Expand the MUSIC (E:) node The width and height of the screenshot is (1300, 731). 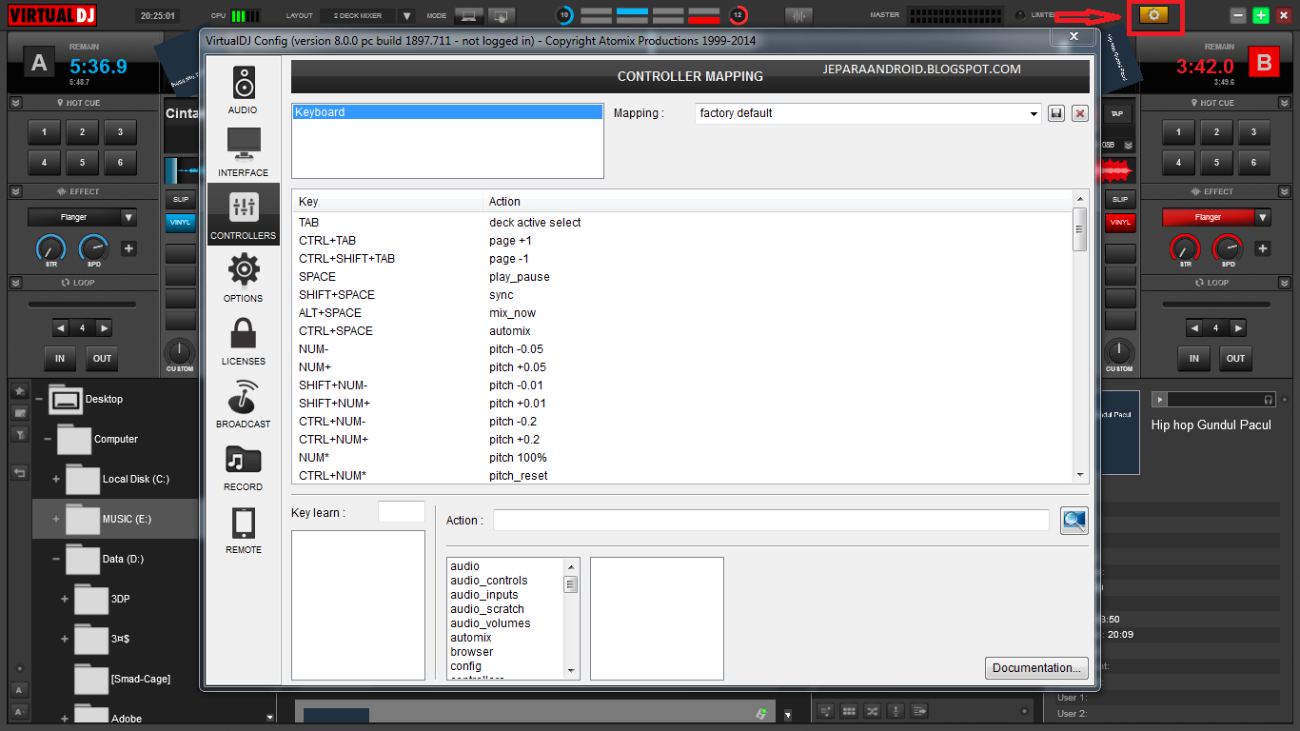[56, 519]
